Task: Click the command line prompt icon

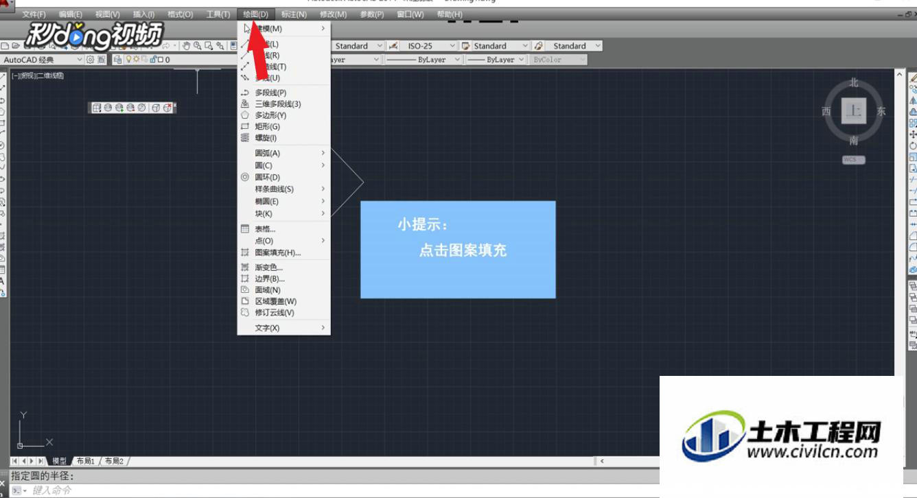Action: [x=16, y=490]
